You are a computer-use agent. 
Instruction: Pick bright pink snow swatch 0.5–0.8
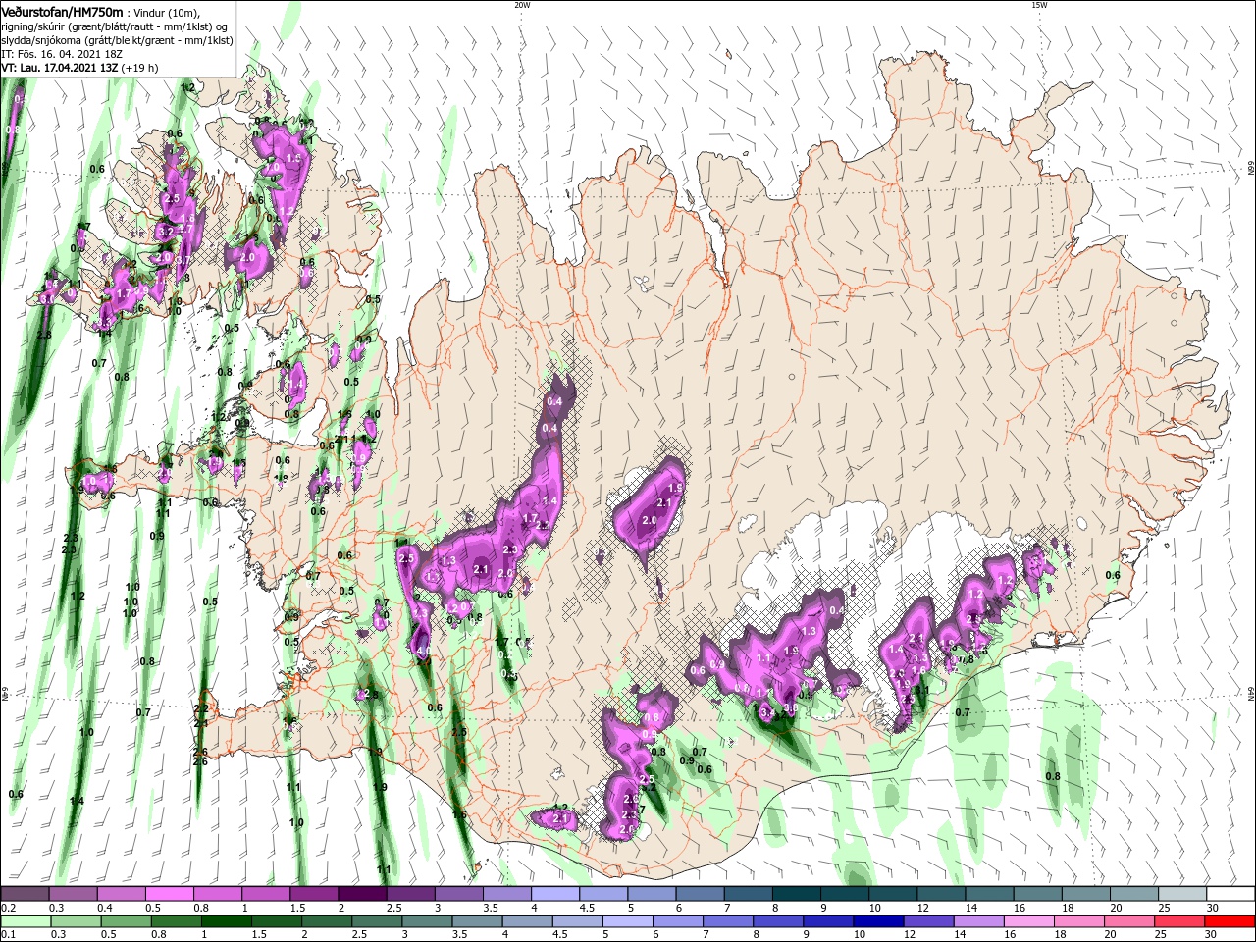(x=169, y=894)
